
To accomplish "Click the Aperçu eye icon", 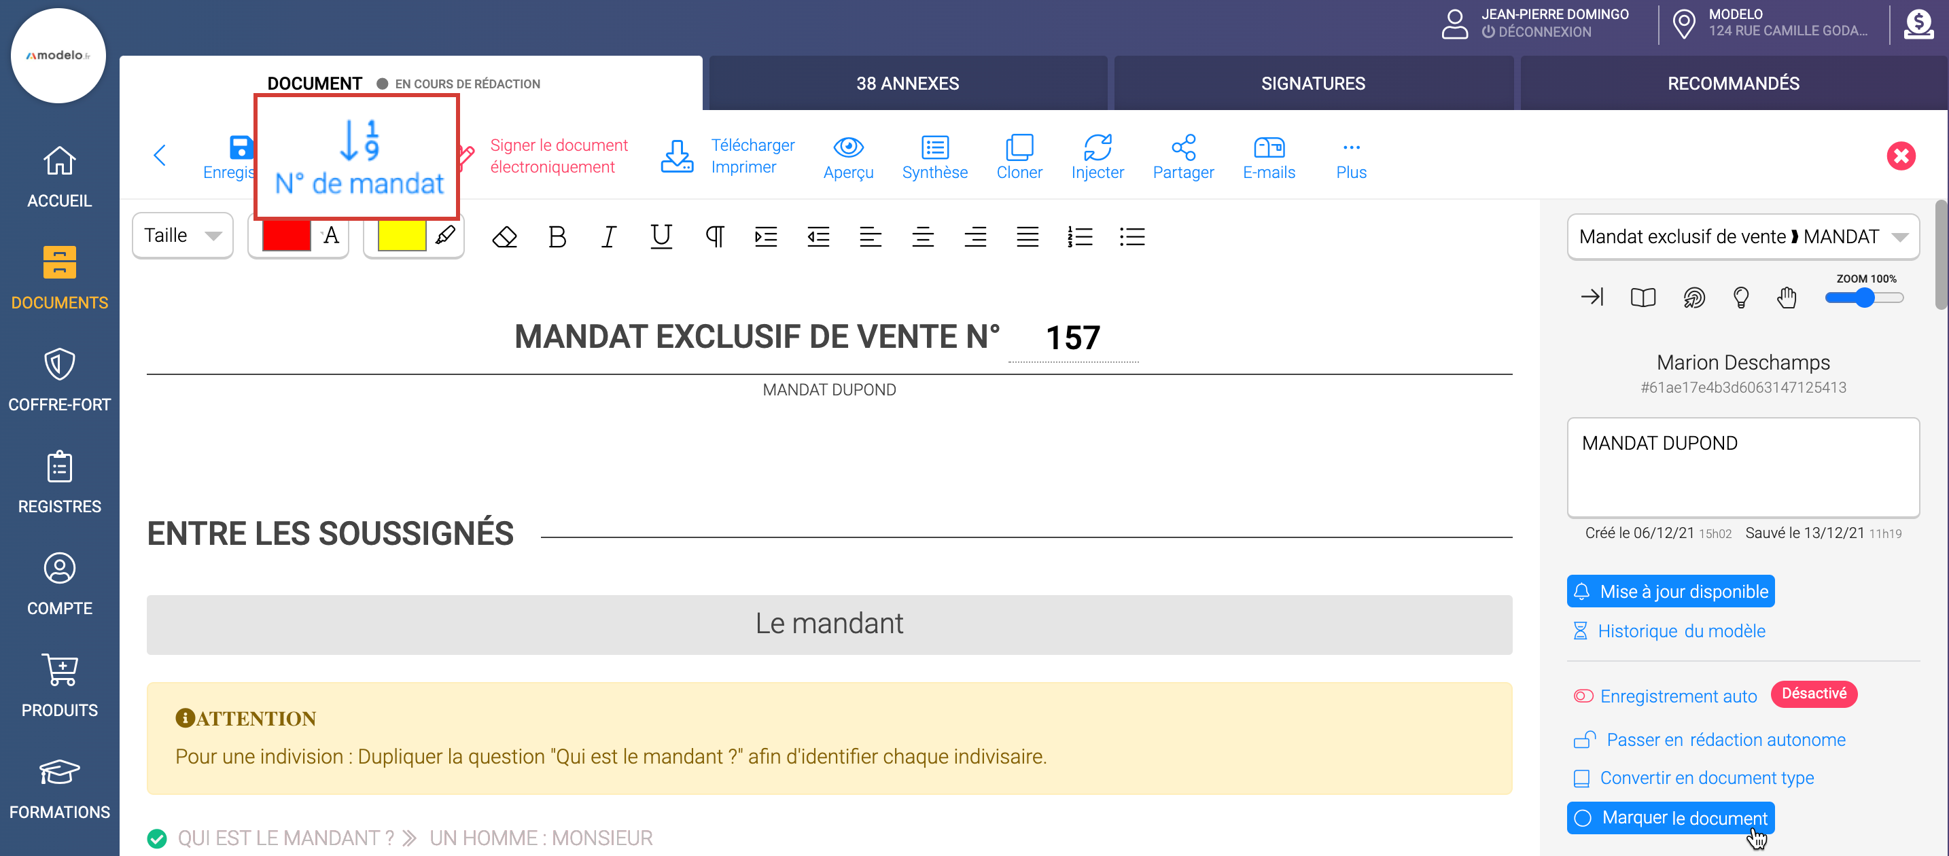I will (848, 147).
